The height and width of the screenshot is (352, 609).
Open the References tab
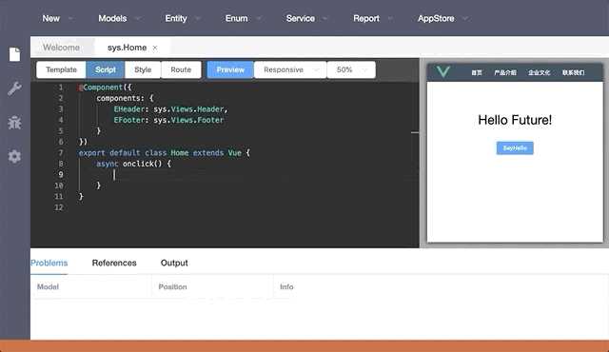coord(114,263)
